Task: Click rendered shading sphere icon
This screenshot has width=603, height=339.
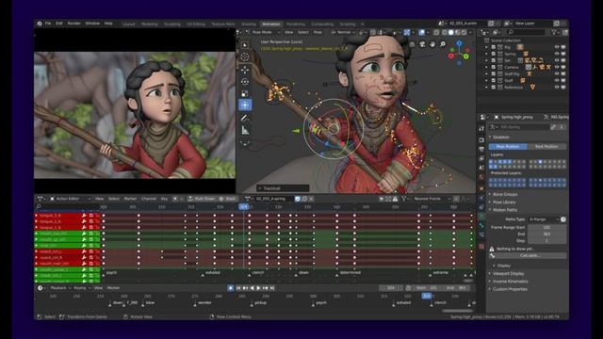Action: click(x=464, y=32)
